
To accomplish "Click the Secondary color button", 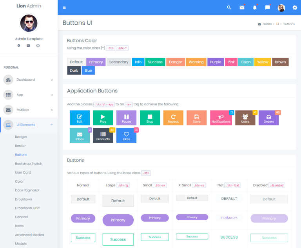I will [x=119, y=62].
